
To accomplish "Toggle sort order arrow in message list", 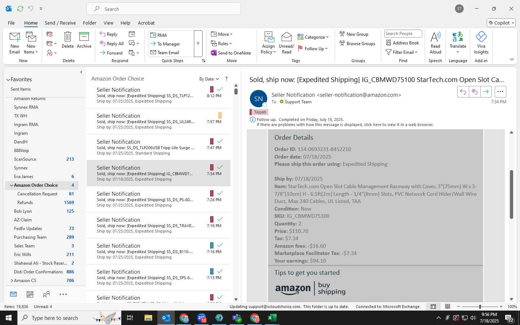I will click(x=226, y=79).
